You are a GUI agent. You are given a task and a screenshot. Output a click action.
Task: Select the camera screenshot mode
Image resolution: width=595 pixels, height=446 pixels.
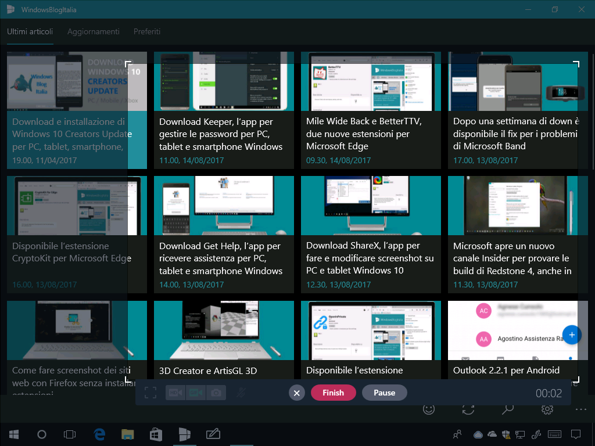point(216,393)
